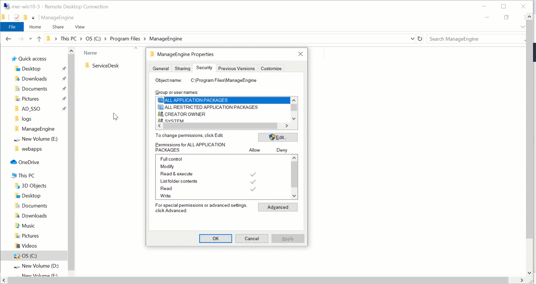Image resolution: width=536 pixels, height=284 pixels.
Task: Open the address bar history dropdown
Action: 412,39
